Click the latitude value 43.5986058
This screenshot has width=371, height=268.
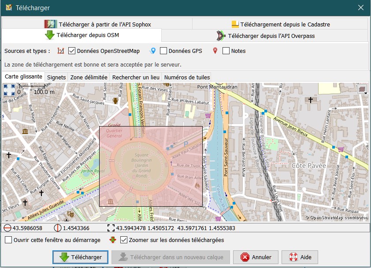[27, 228]
